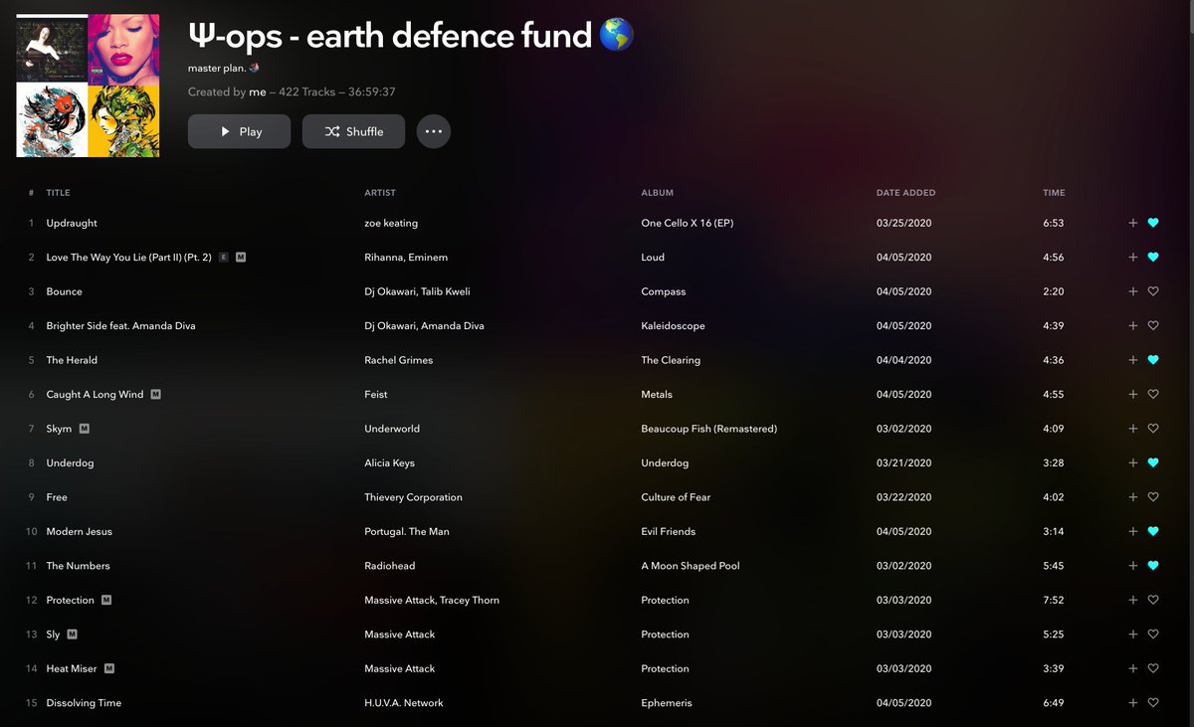Toggle heart for The Numbers by Radiohead
1194x727 pixels.
pos(1153,566)
